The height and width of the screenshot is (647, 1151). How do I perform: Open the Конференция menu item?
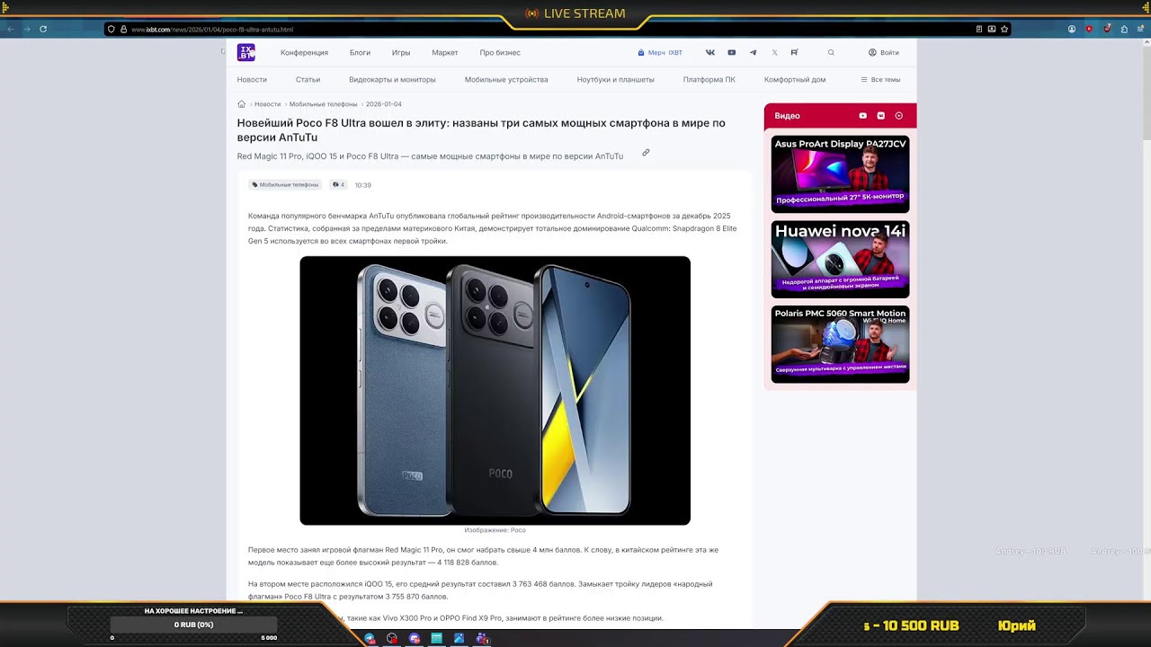click(x=304, y=53)
